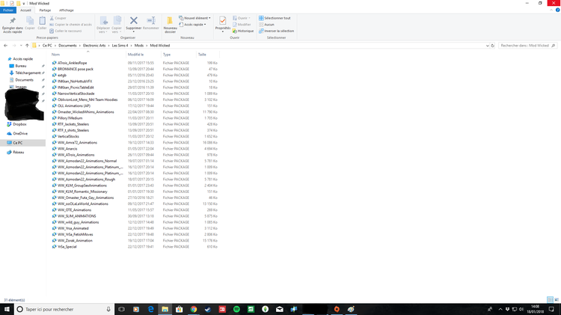The width and height of the screenshot is (561, 315).
Task: Sort by the Taille column header
Action: [207, 55]
